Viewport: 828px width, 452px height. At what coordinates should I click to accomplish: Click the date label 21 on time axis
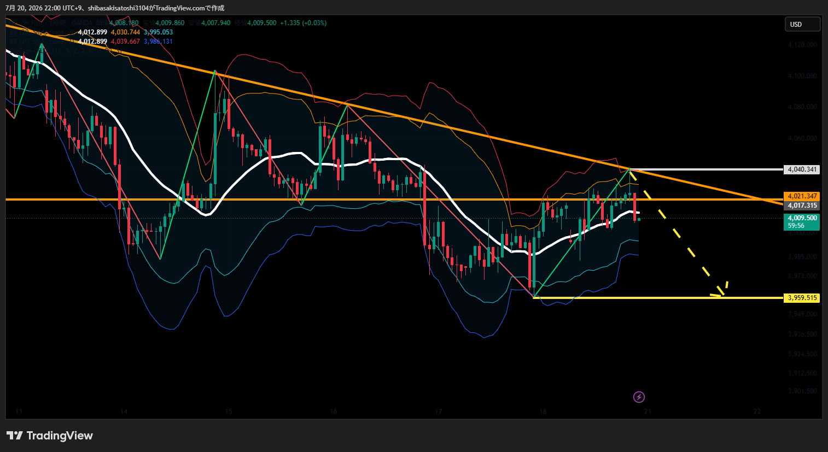click(648, 411)
